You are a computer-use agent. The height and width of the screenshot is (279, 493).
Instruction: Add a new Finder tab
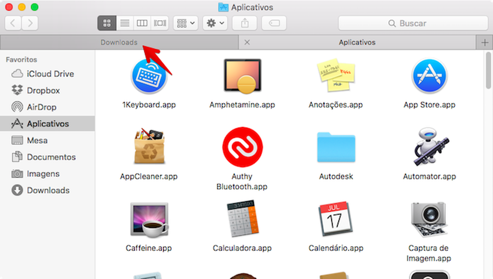click(x=484, y=42)
